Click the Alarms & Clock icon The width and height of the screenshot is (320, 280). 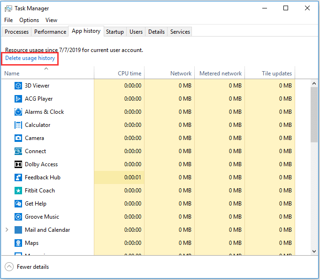click(x=18, y=112)
